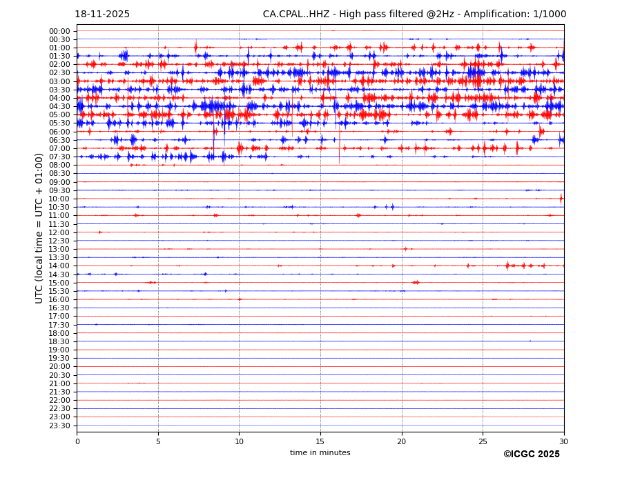Select the 04:30 time row label
This screenshot has width=640, height=480.
(x=59, y=106)
